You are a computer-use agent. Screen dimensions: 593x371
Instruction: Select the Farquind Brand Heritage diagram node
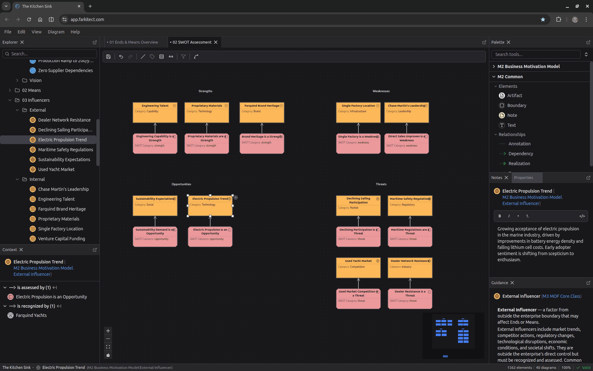[x=262, y=113]
